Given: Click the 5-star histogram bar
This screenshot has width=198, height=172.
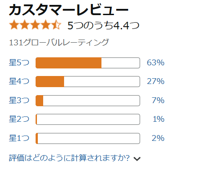Looking at the screenshot, I should tap(88, 63).
